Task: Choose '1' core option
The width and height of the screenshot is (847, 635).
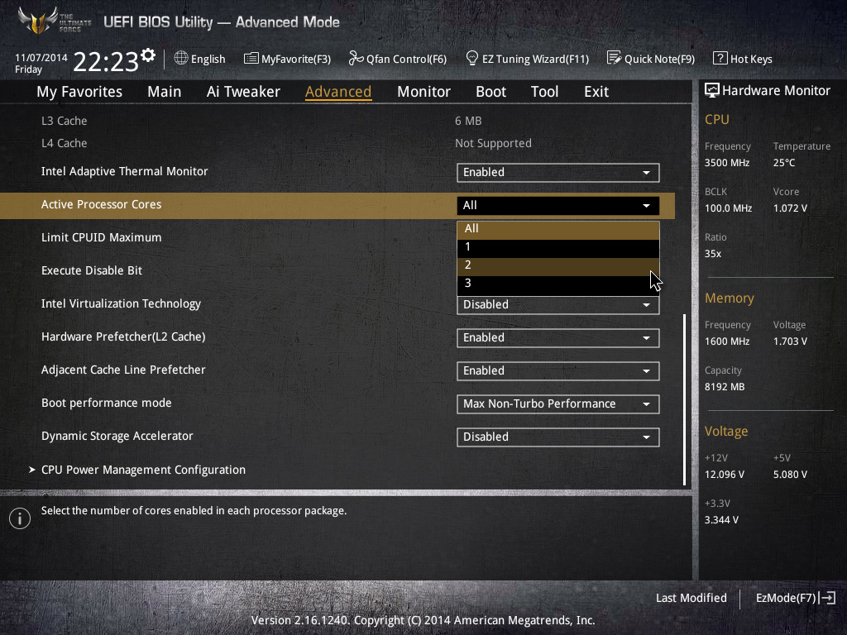Action: pos(558,247)
